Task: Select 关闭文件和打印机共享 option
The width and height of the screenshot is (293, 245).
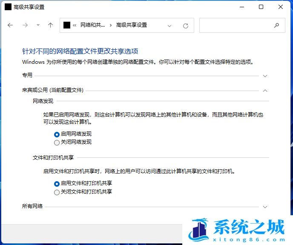Action: click(57, 192)
